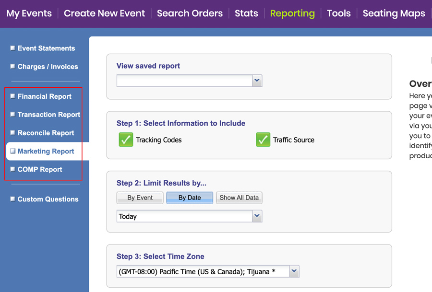Click the icon beside Financial Report
432x292 pixels.
(12, 96)
